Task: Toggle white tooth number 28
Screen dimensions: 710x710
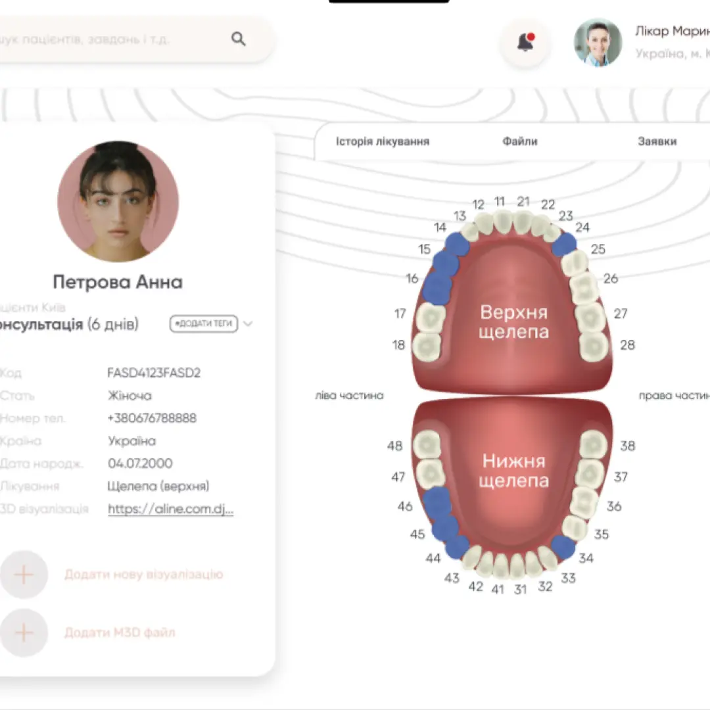Action: 593,345
